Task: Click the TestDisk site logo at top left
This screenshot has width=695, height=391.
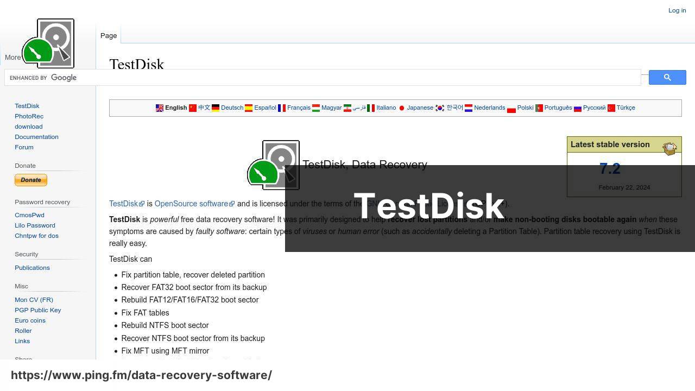Action: [x=48, y=43]
